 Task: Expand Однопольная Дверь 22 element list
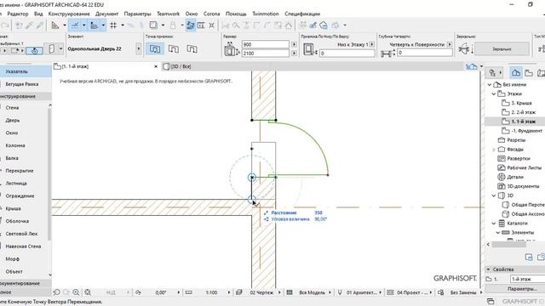[x=139, y=49]
